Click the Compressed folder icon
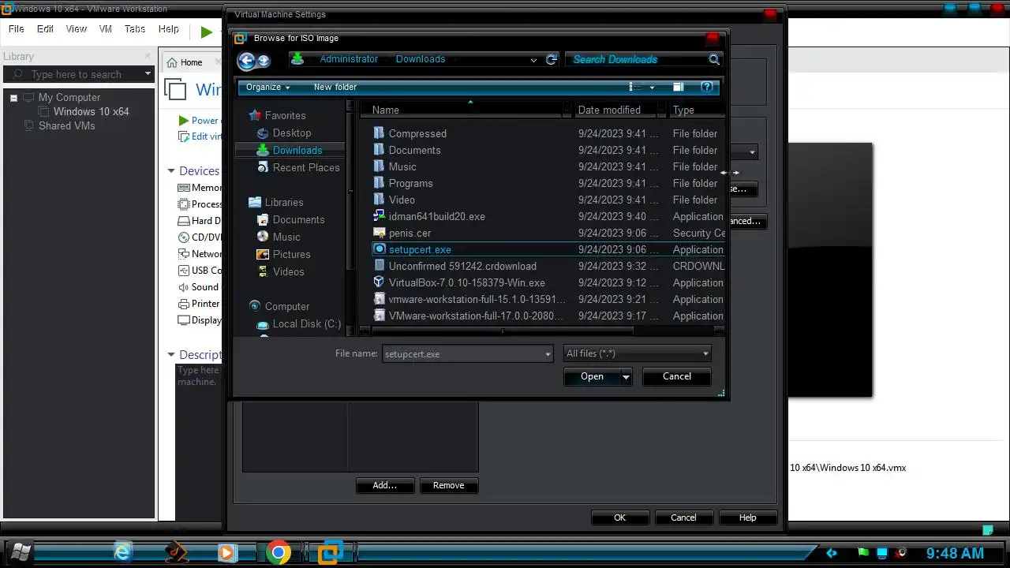The height and width of the screenshot is (568, 1010). (380, 133)
